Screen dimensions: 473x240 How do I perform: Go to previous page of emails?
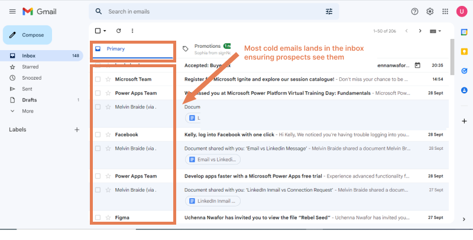[x=407, y=31]
